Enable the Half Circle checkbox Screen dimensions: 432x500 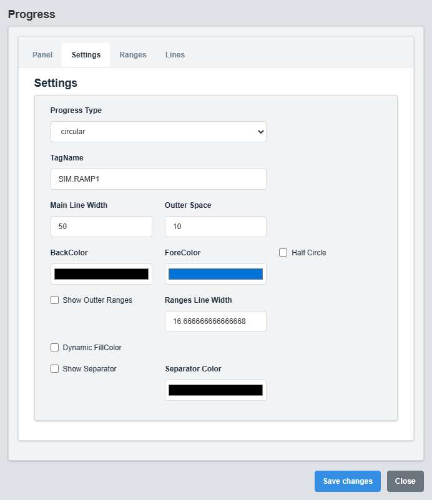pos(282,252)
